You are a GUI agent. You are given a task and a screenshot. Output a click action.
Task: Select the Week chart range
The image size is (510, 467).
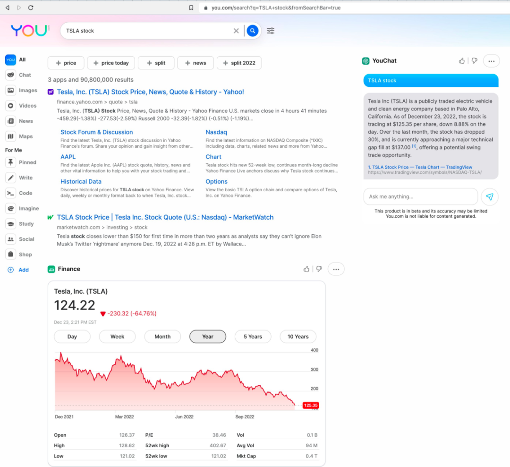pyautogui.click(x=117, y=337)
